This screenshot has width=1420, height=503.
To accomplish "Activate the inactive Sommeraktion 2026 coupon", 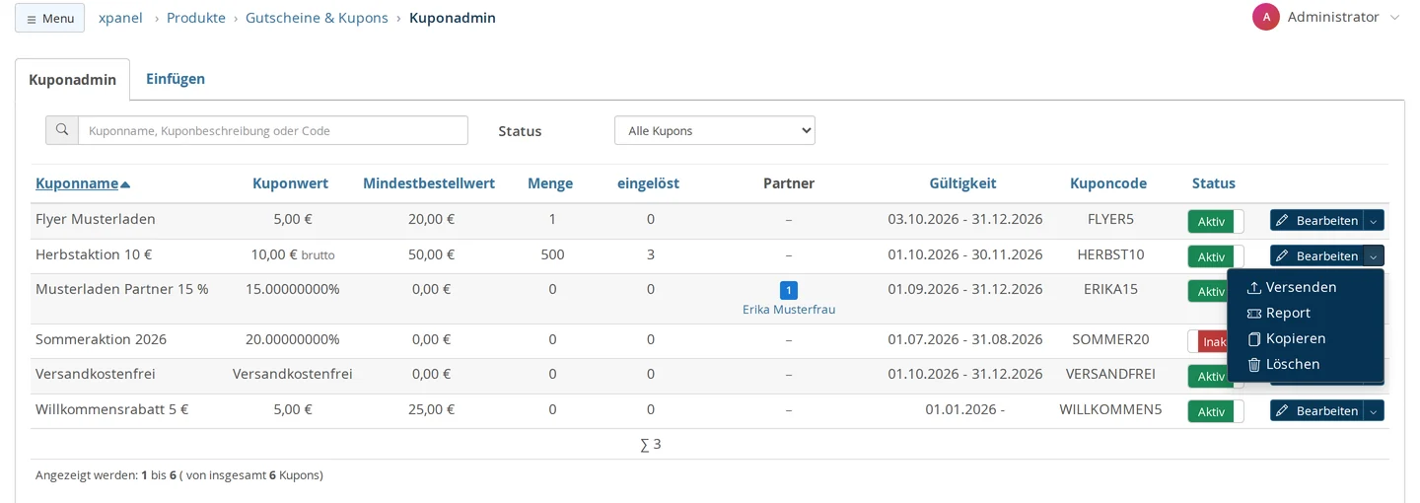I will [1207, 341].
